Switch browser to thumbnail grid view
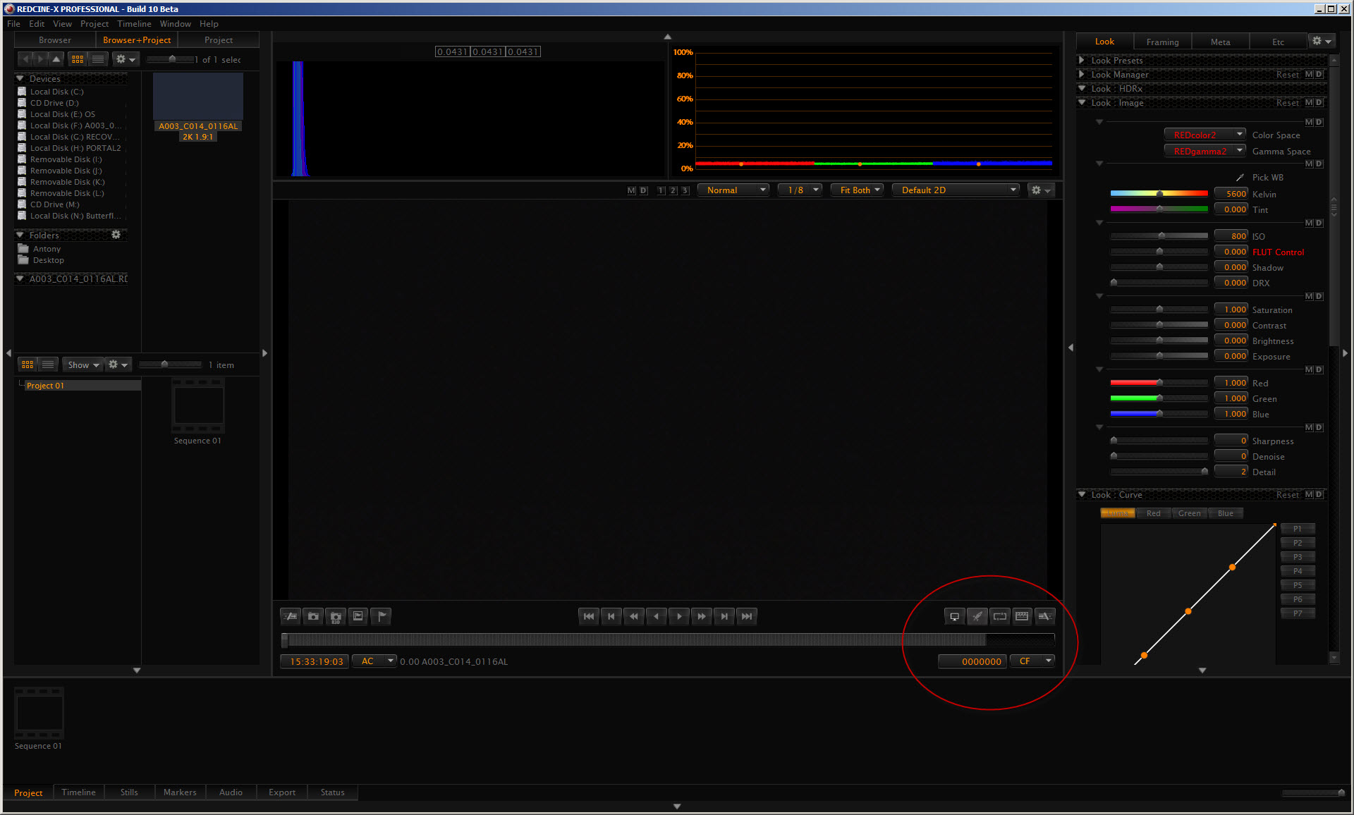Image resolution: width=1354 pixels, height=815 pixels. 78,59
